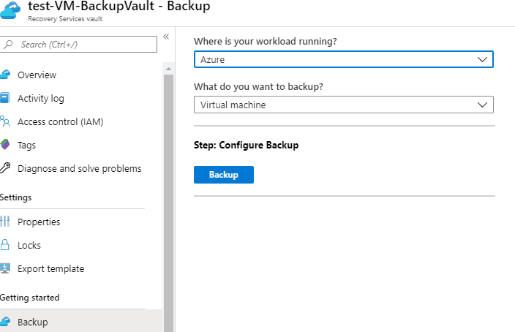
Task: Click the 'Recovery Services vault' subtitle
Action: tap(65, 19)
